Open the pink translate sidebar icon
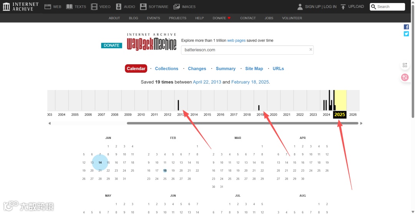Image resolution: width=415 pixels, height=214 pixels. tap(405, 77)
